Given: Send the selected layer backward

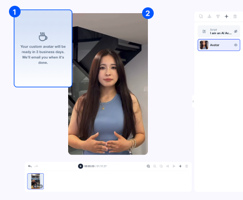Looking at the screenshot, I should pos(218,16).
